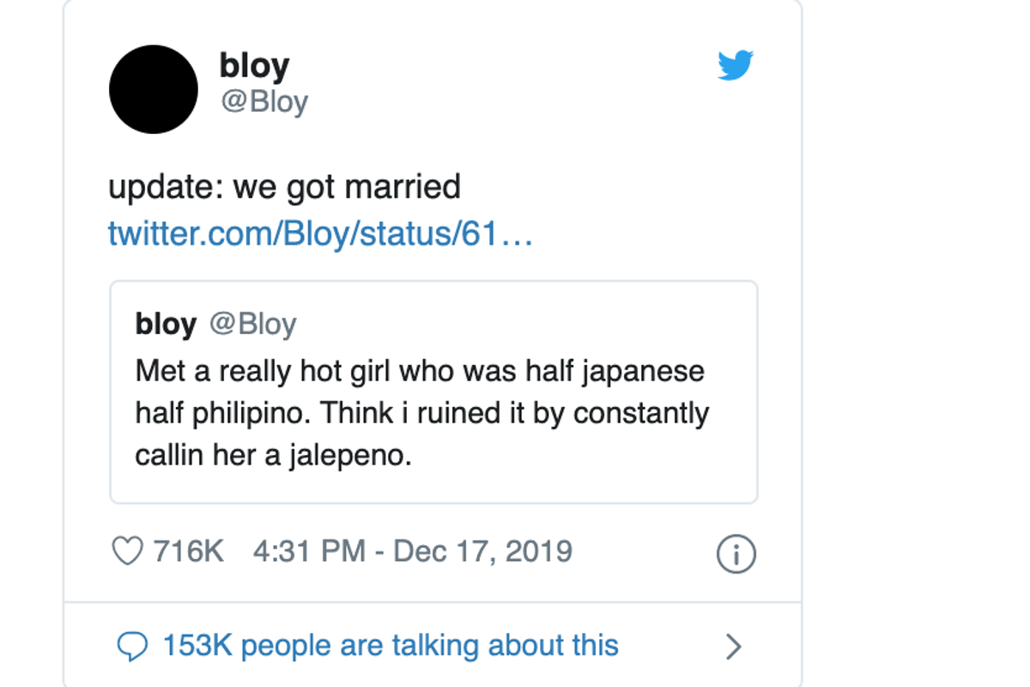Select the quoted tweet text about jalepeno
The image size is (1030, 687).
pos(421,411)
